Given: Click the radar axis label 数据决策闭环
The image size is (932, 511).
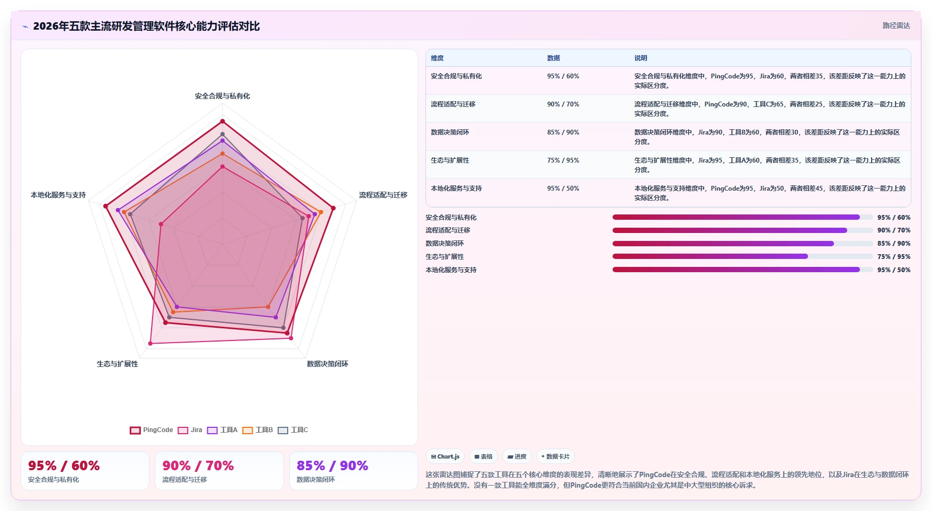Looking at the screenshot, I should pos(327,364).
